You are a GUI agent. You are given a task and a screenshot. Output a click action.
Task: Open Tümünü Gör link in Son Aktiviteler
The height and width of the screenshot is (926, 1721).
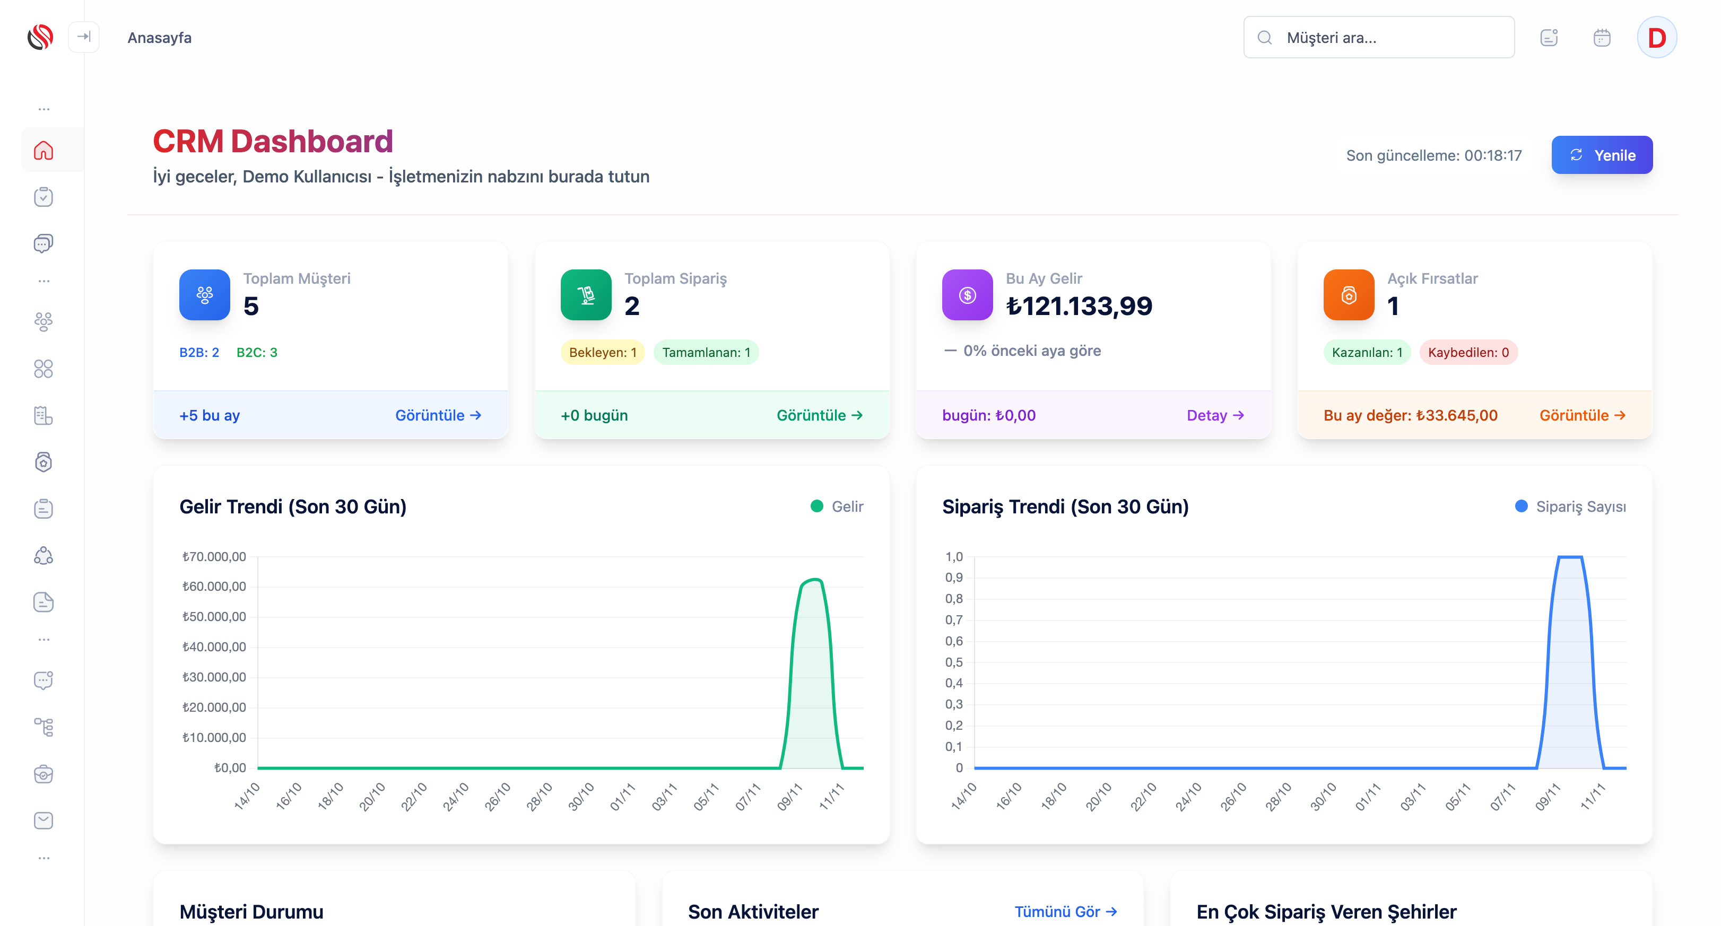pos(1065,911)
